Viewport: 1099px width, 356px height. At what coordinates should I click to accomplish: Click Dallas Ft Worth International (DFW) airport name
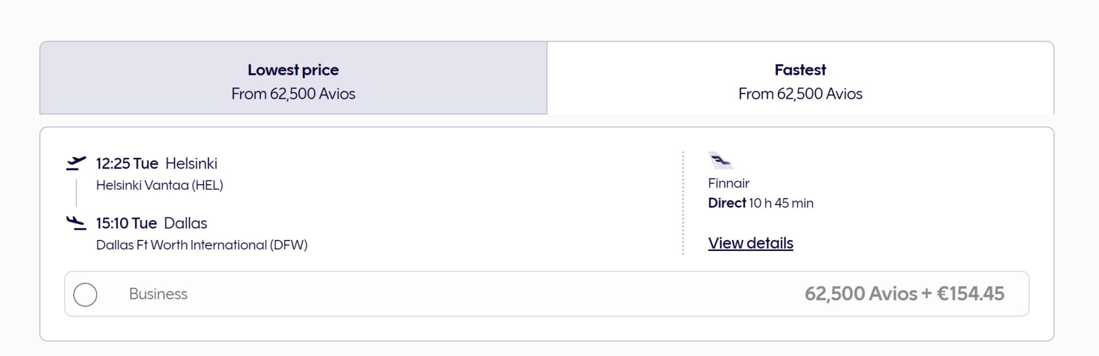(x=201, y=245)
